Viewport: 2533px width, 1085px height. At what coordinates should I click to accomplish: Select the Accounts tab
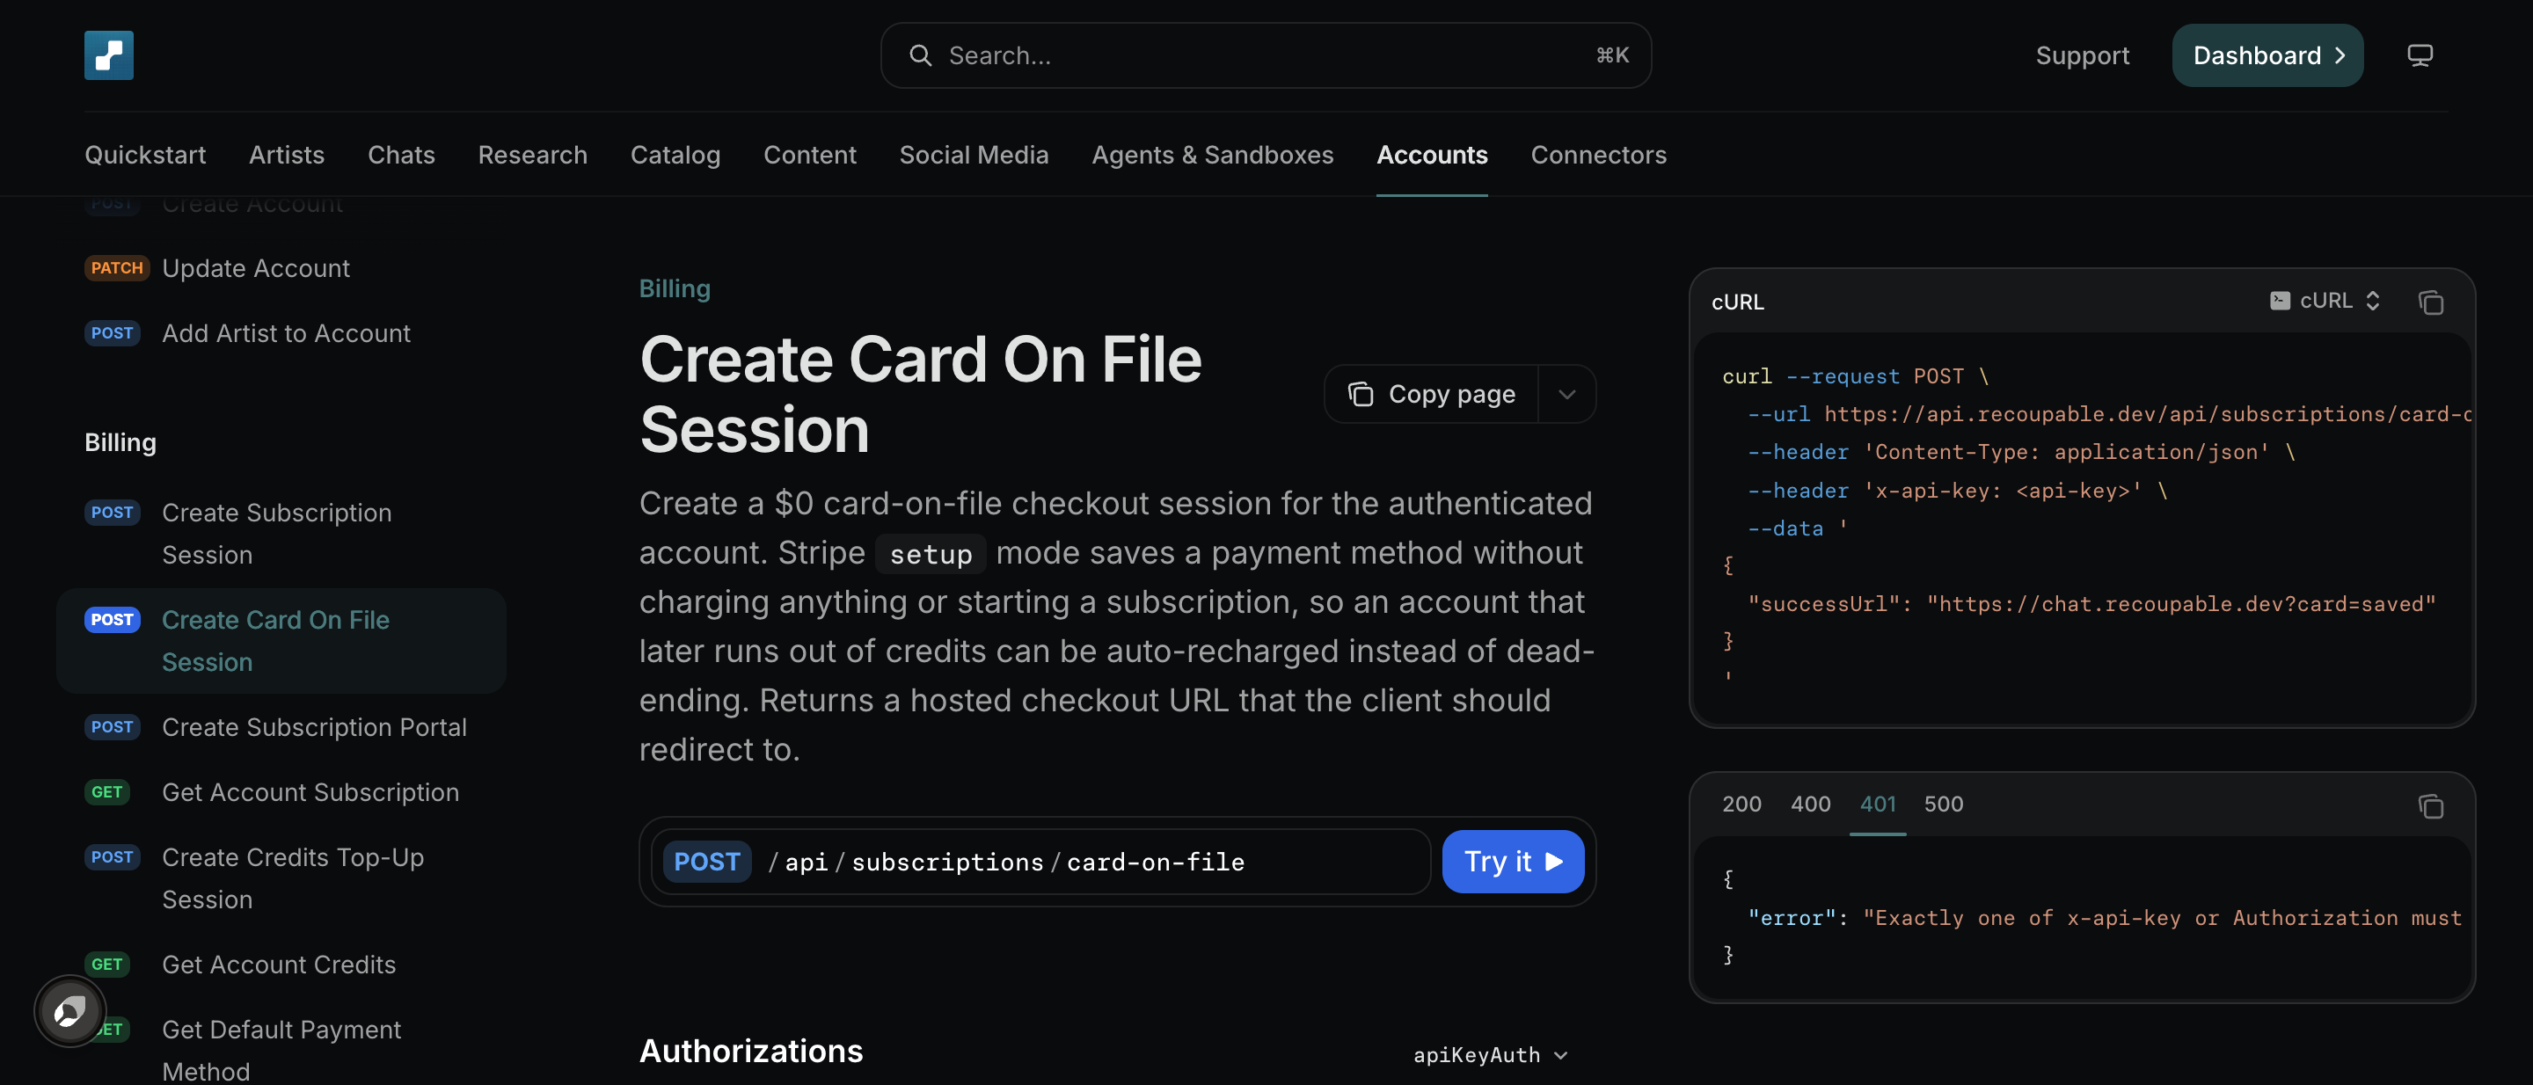click(x=1432, y=154)
